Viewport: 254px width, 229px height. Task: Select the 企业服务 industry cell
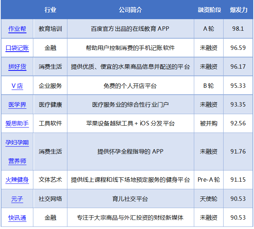50,86
